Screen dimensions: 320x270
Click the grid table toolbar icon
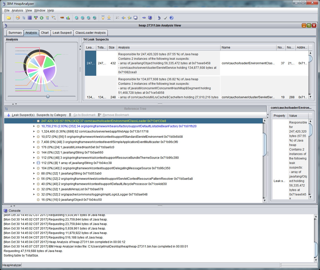30,18
